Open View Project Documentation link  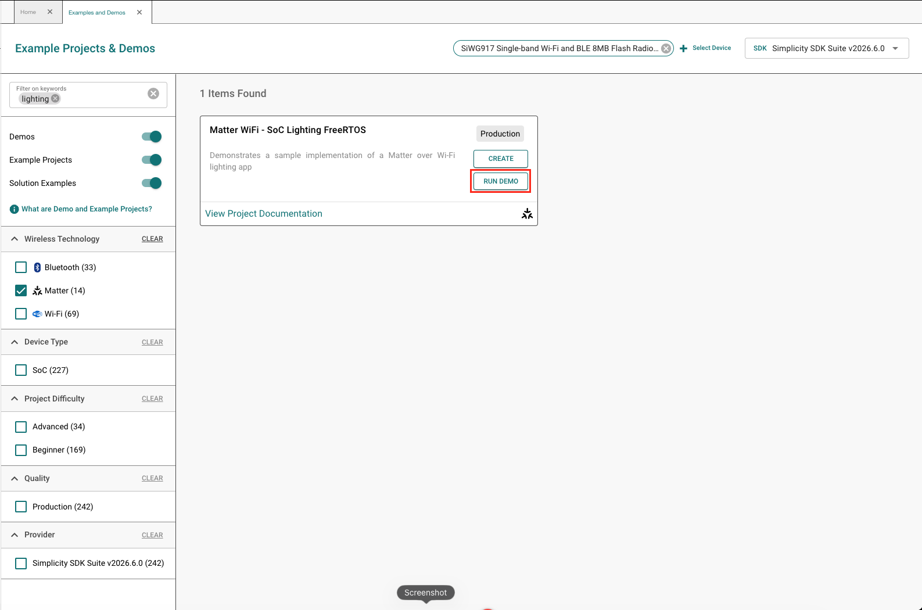point(264,214)
